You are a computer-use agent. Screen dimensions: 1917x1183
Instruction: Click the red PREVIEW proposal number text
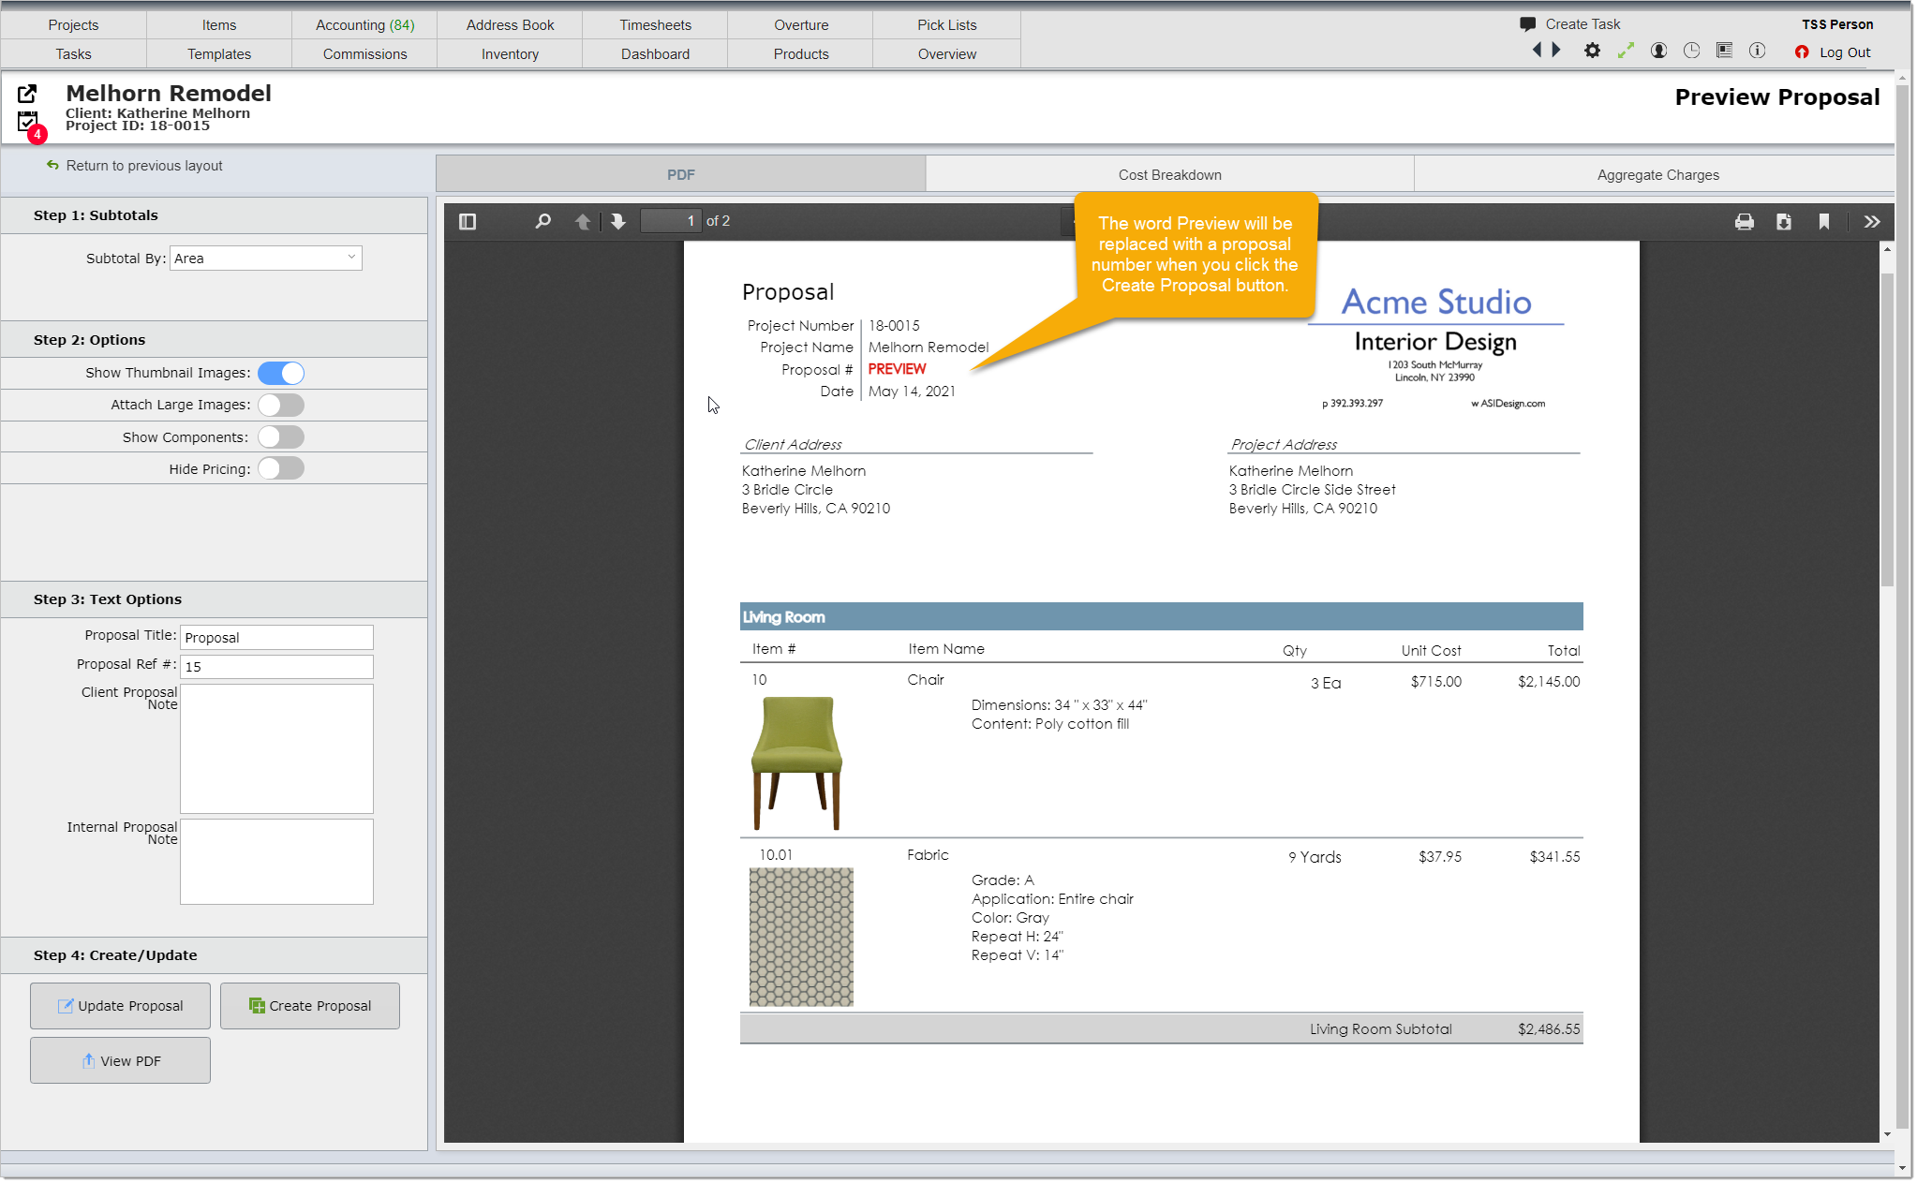[x=897, y=369]
